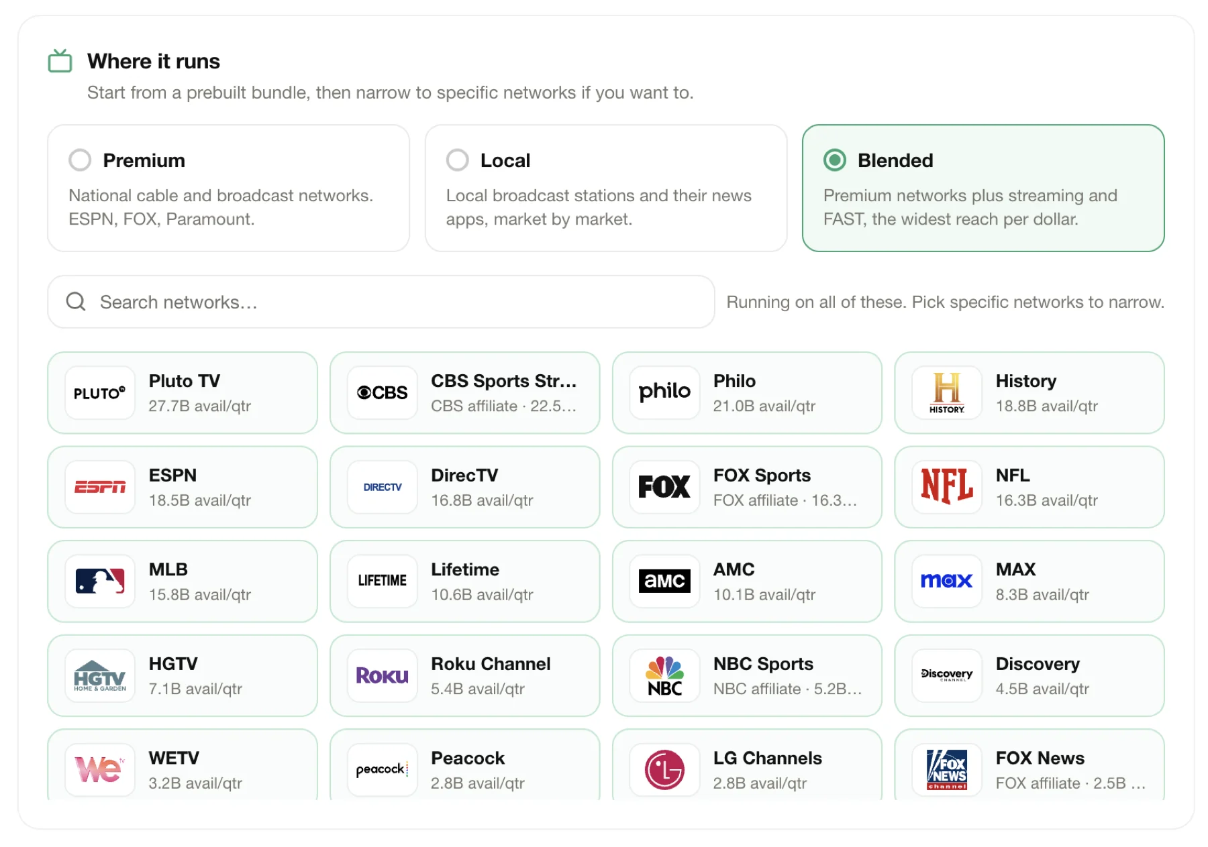Click the History channel logo icon
The width and height of the screenshot is (1208, 847).
tap(947, 393)
